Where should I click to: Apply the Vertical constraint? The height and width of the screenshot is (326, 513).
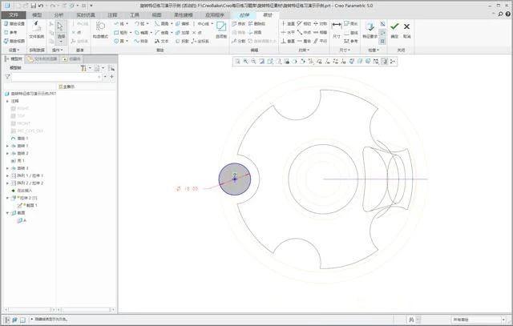click(289, 24)
